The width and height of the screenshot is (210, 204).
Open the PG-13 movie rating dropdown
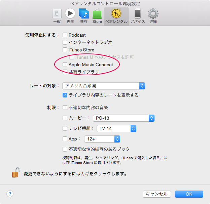point(124,118)
